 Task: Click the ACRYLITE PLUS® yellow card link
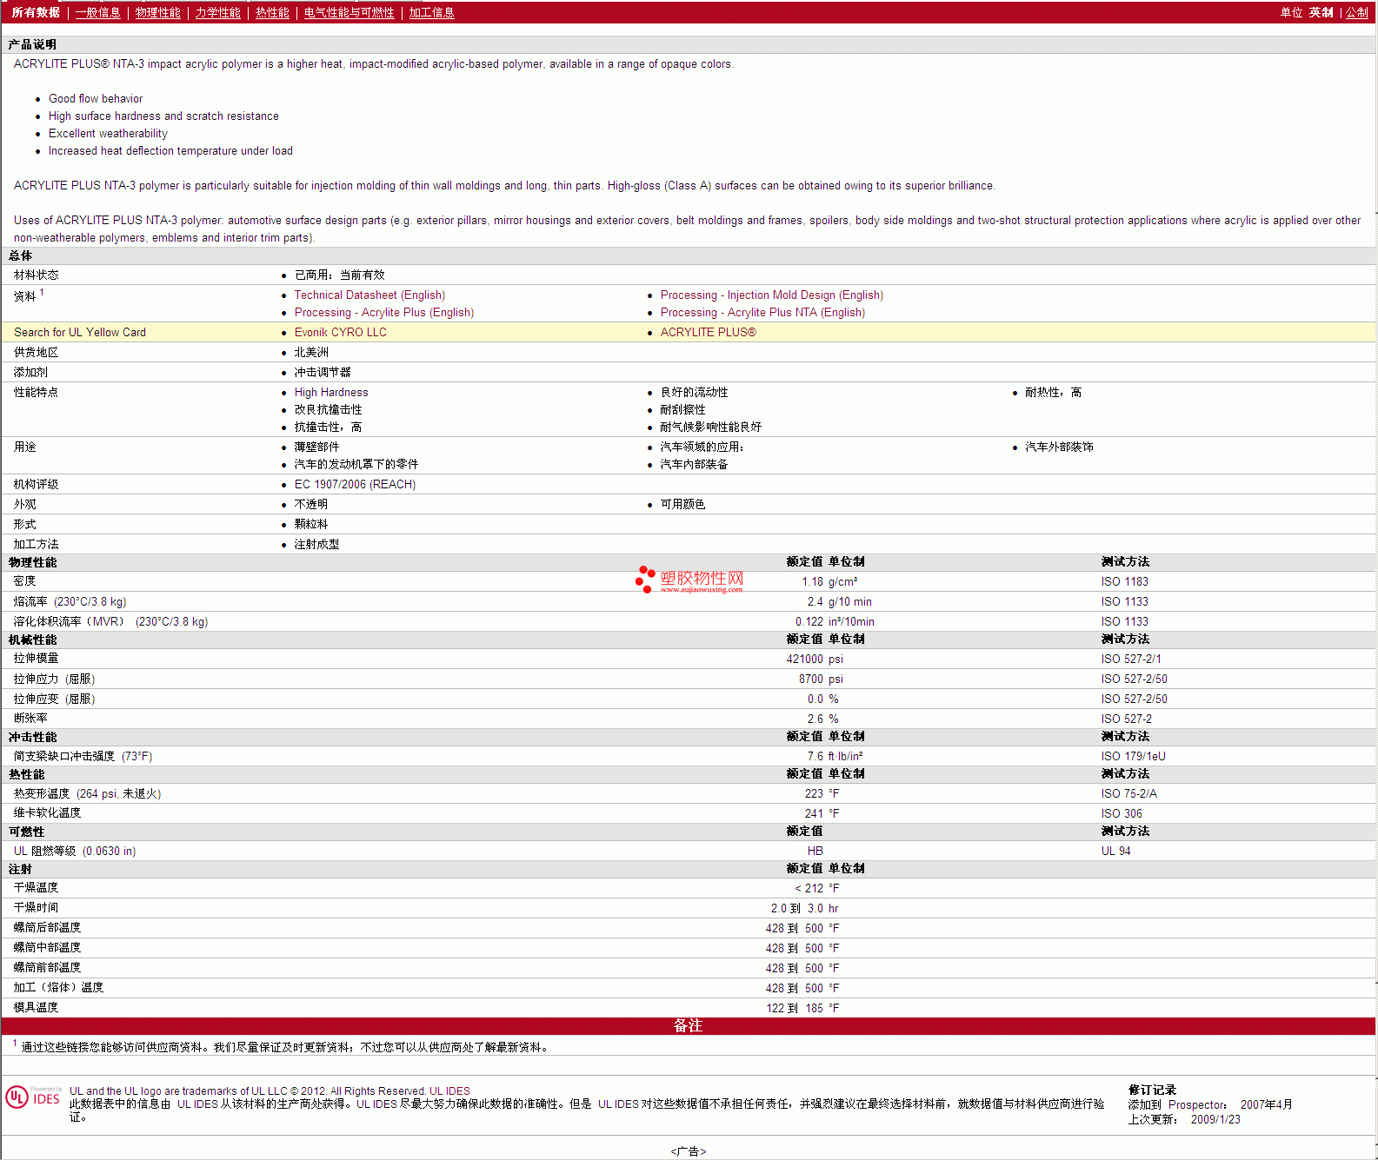click(x=709, y=332)
